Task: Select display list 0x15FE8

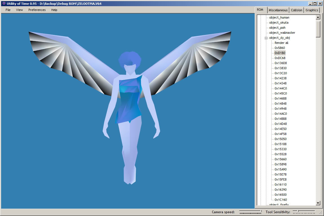Action: 281,179
